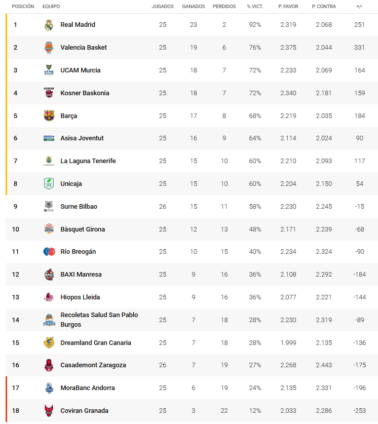The image size is (378, 424).
Task: Open the Surne Bilbao team page
Action: pos(79,207)
